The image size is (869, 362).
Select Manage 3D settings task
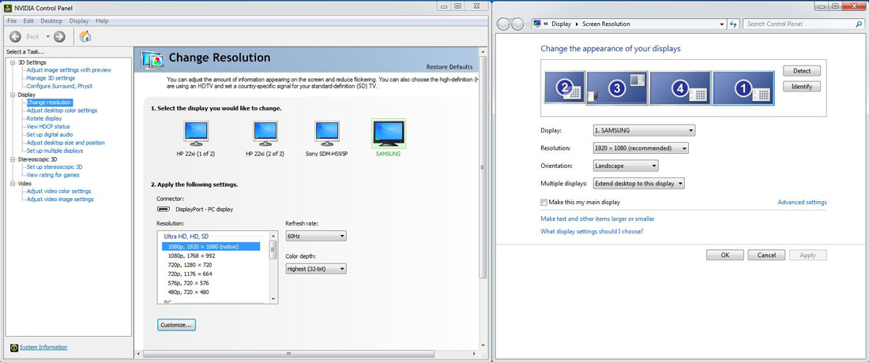[x=51, y=78]
